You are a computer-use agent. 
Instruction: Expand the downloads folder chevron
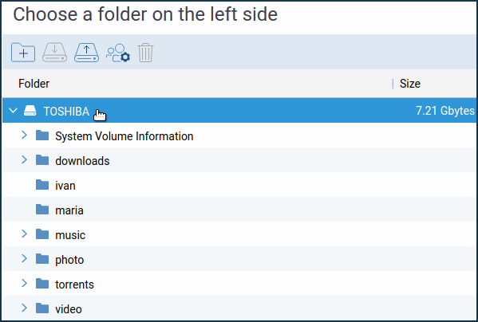pyautogui.click(x=25, y=159)
